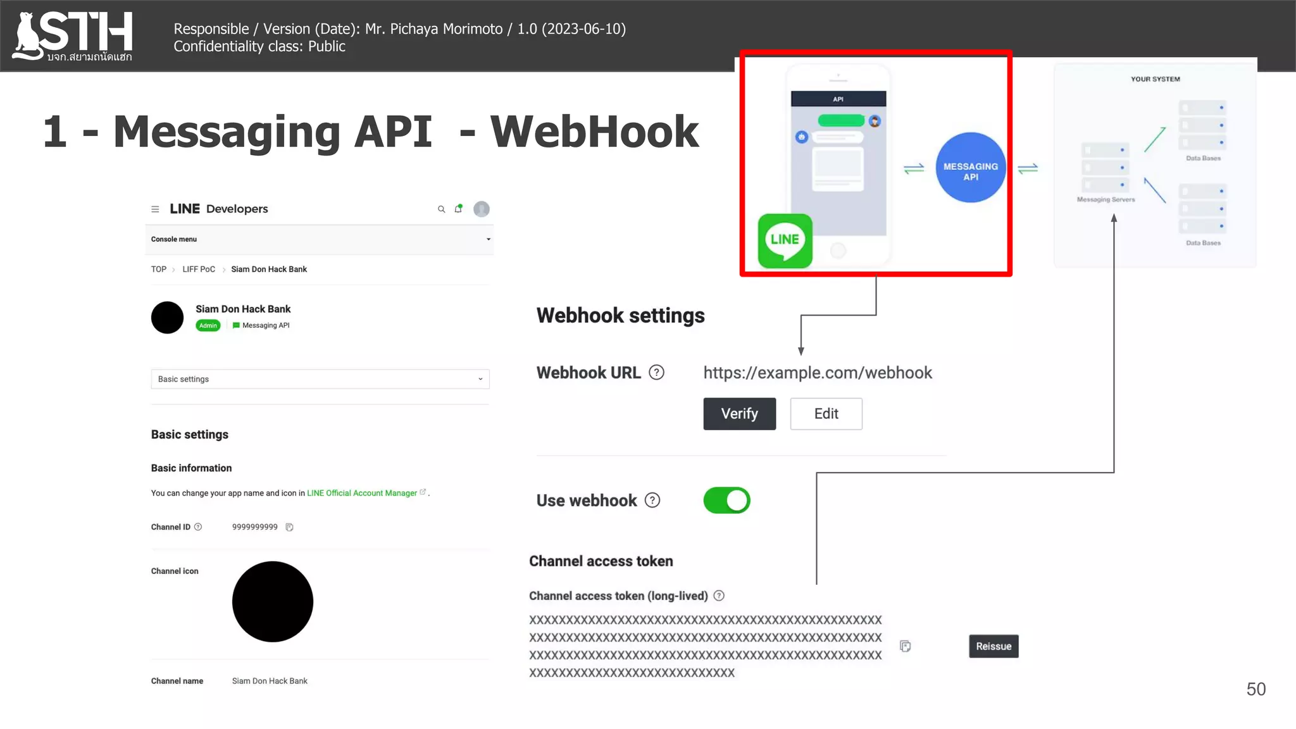Viewport: 1296px width, 729px height.
Task: Open the hamburger menu beside LINE Developers
Action: [x=155, y=209]
